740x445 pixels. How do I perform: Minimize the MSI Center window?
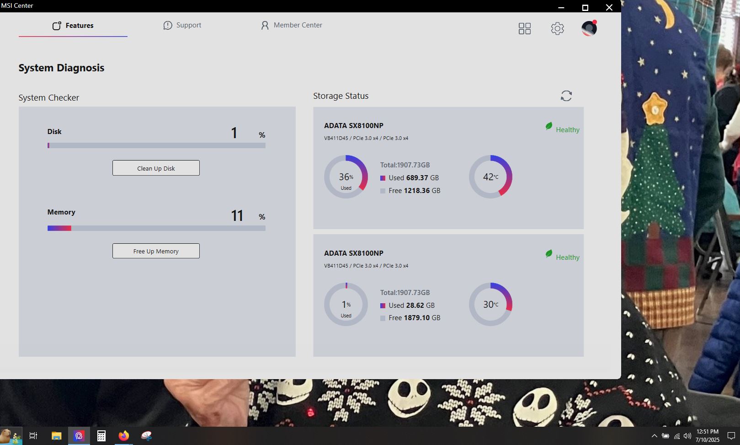pos(561,7)
